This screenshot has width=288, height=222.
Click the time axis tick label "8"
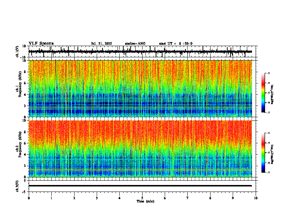pyautogui.click(x=210, y=198)
